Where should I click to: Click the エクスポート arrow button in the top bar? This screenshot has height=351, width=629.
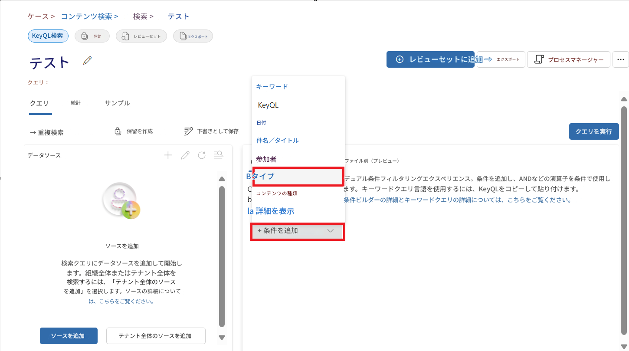click(501, 59)
